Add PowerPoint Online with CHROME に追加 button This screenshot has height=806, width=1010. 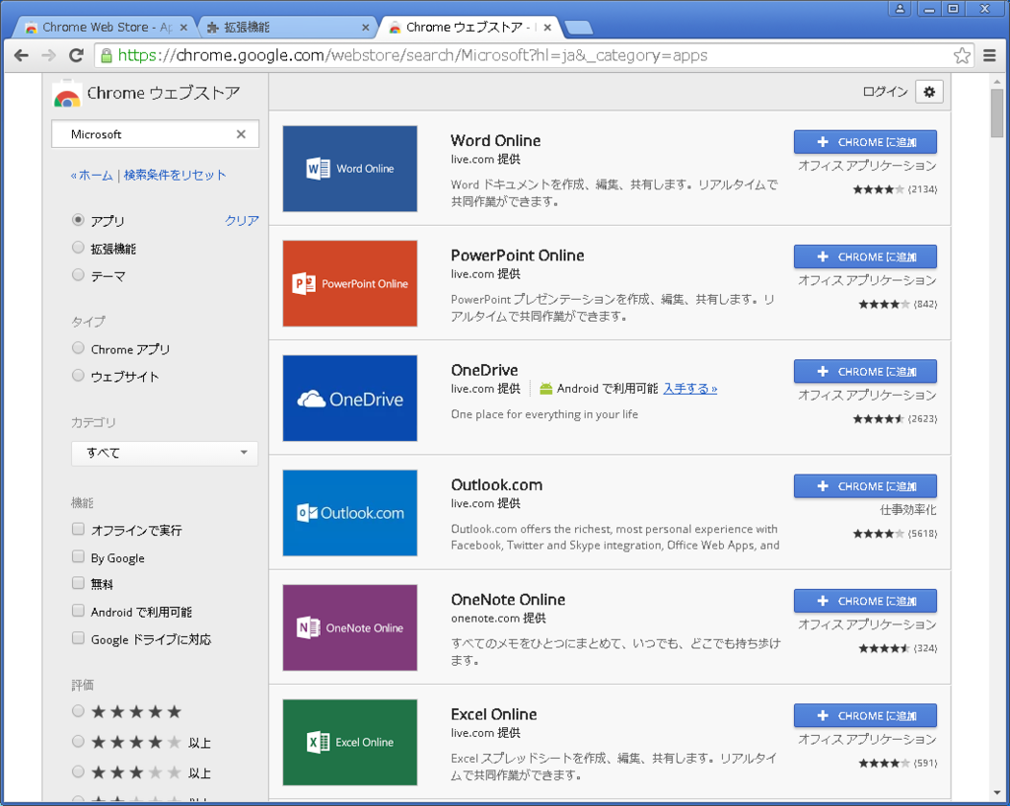pyautogui.click(x=865, y=257)
